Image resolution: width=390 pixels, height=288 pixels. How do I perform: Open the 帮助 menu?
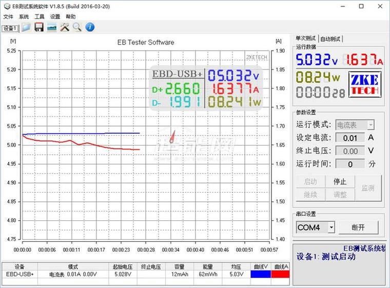[x=71, y=16]
